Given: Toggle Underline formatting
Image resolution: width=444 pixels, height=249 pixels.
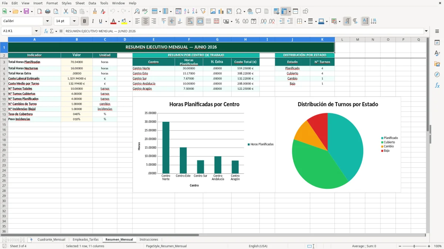Looking at the screenshot, I should (100, 21).
